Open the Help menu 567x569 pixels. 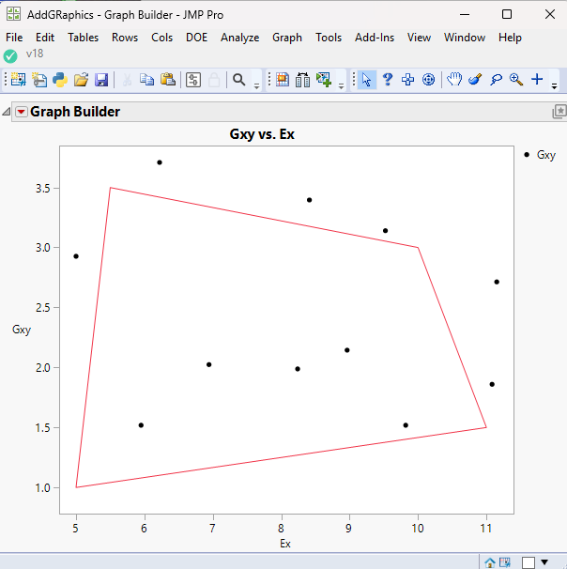[x=510, y=38]
